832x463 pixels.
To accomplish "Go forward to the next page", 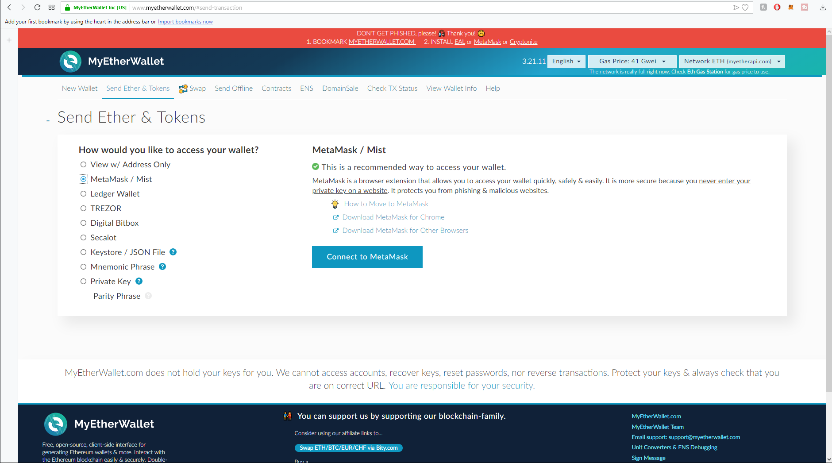I will tap(23, 8).
